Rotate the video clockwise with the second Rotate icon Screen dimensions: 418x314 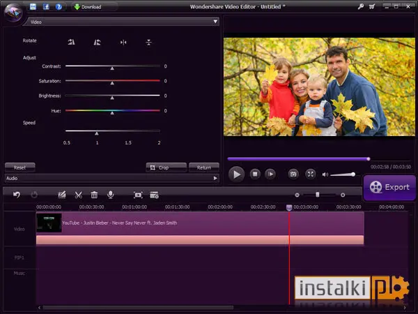pos(97,42)
